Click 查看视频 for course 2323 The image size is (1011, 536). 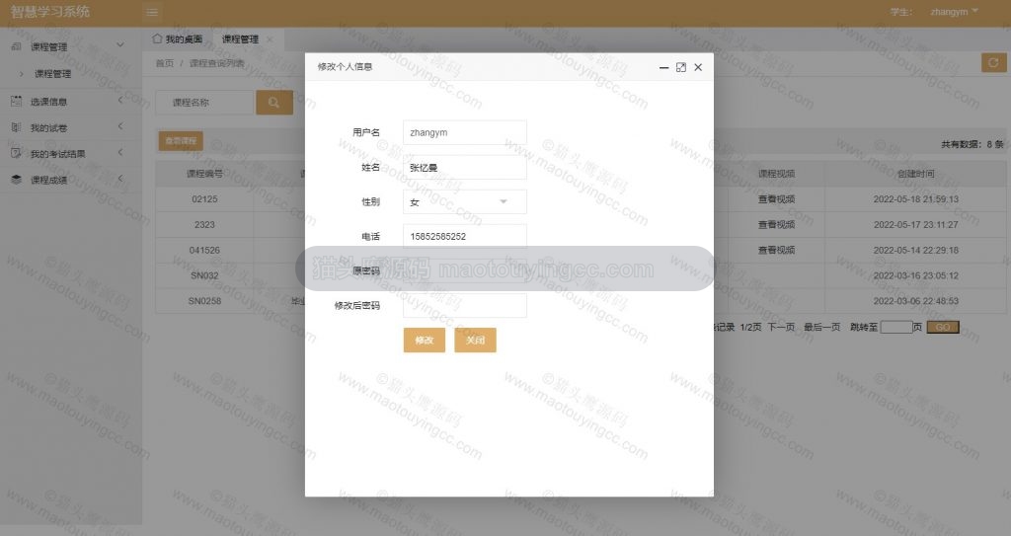pyautogui.click(x=776, y=224)
